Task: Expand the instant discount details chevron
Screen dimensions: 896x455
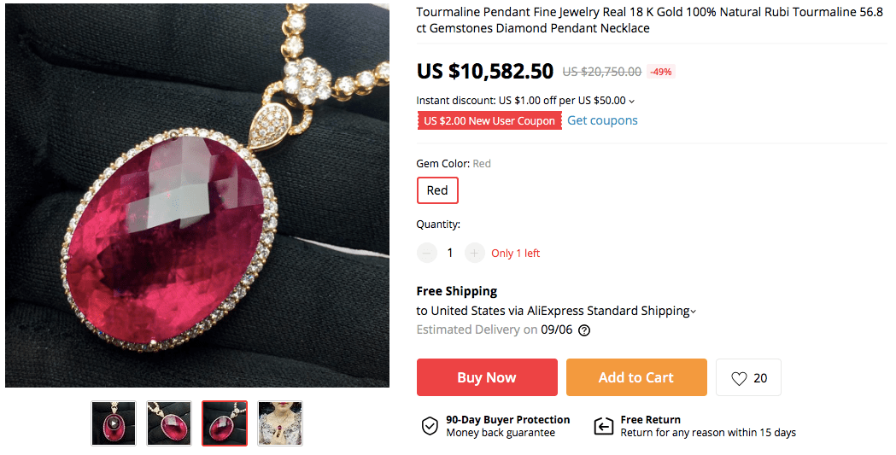Action: point(632,101)
